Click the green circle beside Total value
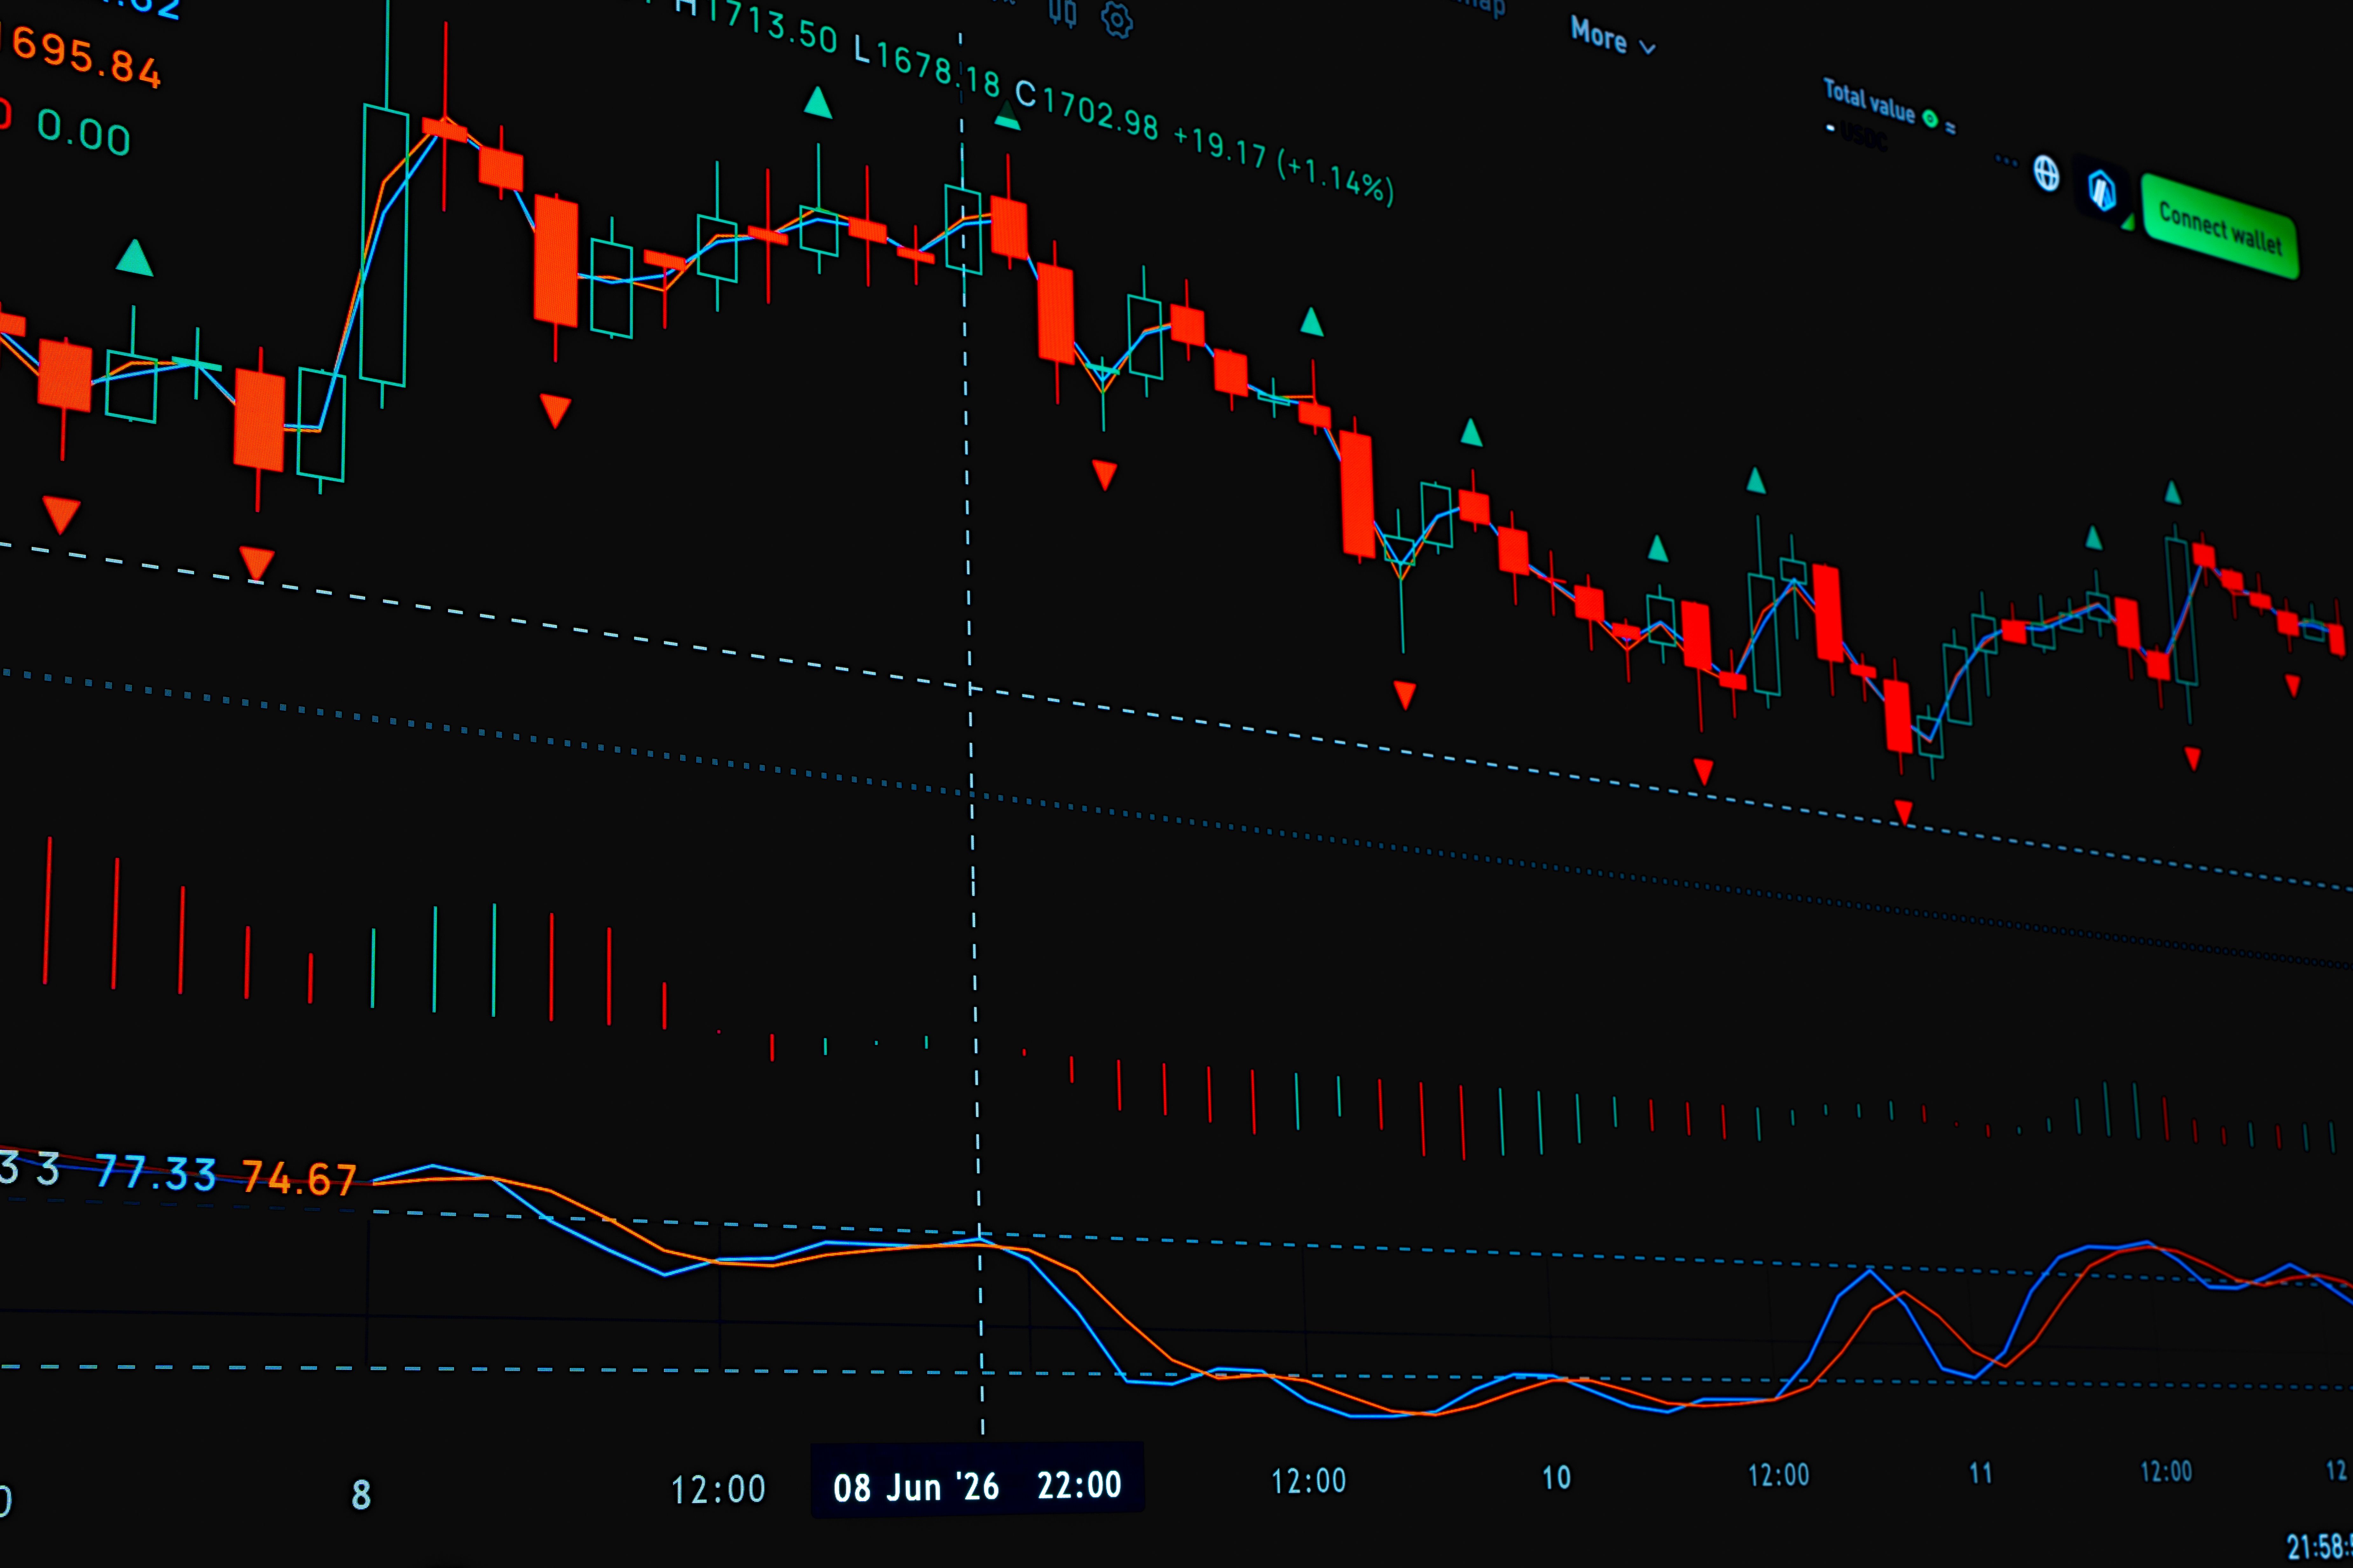Screen dimensions: 2353x1568 point(1930,119)
